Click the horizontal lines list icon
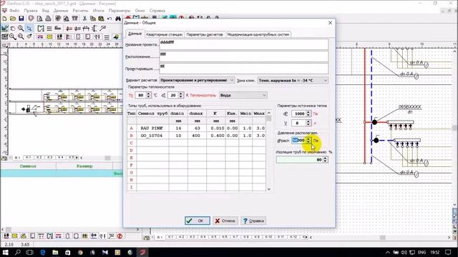The width and height of the screenshot is (458, 257). (49, 29)
